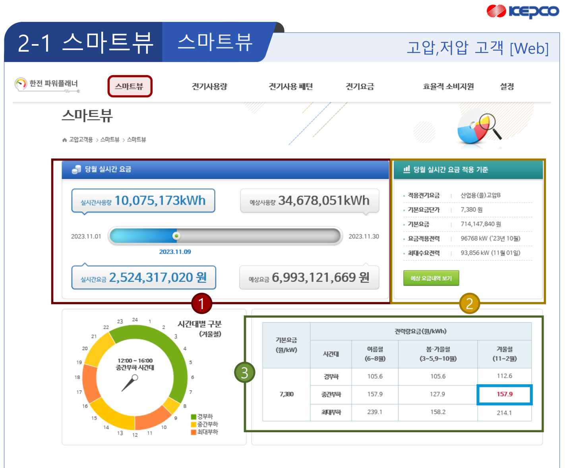Click the 고압고객용 breadcrumb link
Image resolution: width=565 pixels, height=468 pixels.
(81, 139)
